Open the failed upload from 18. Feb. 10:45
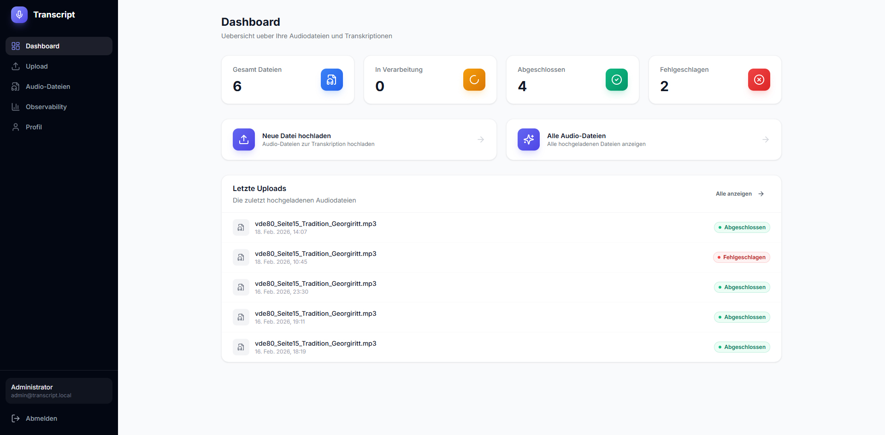Screen dimensions: 885x435 (x=316, y=254)
